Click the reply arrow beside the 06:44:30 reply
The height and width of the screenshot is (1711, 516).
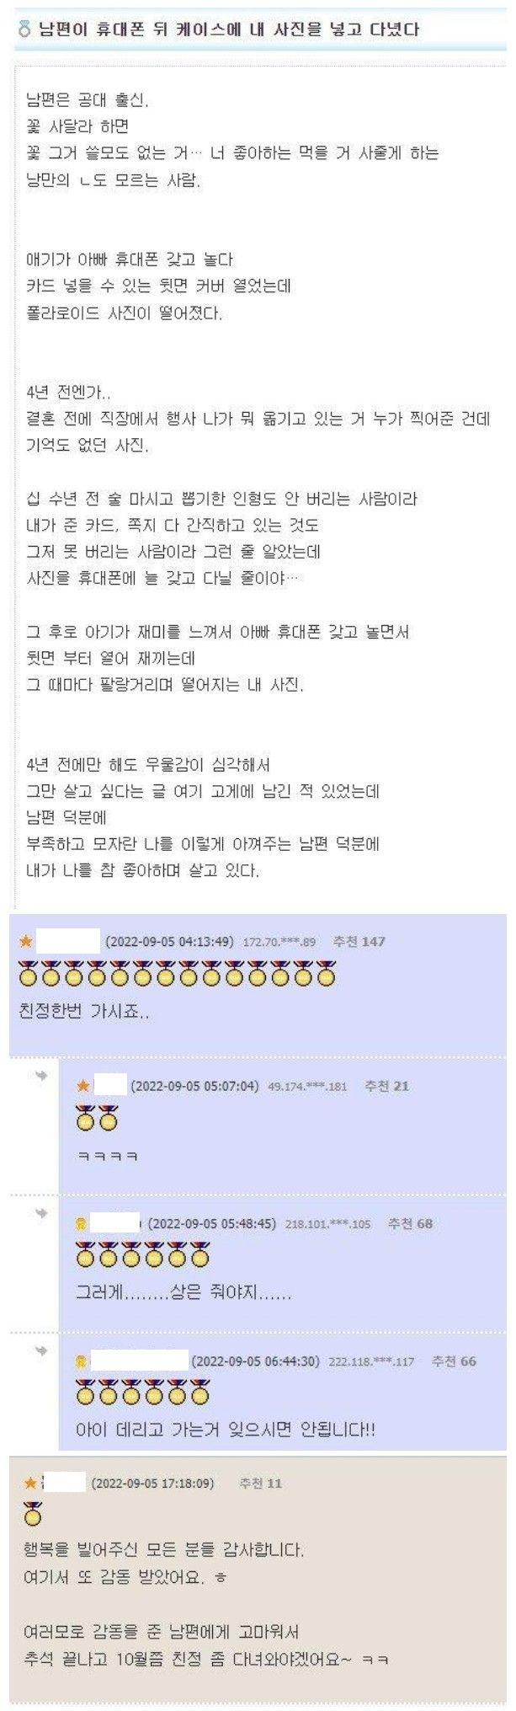pos(41,1350)
